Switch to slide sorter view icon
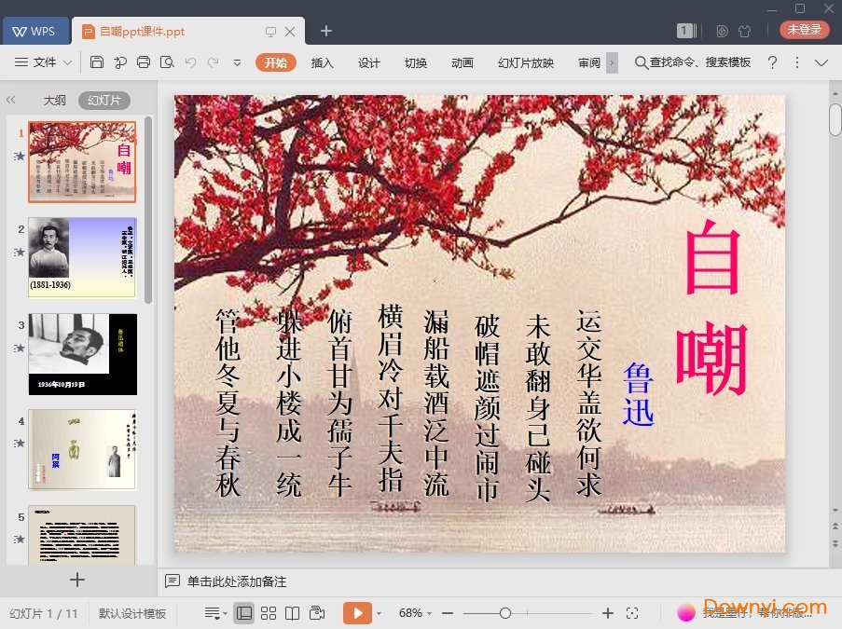The image size is (842, 629). [269, 612]
